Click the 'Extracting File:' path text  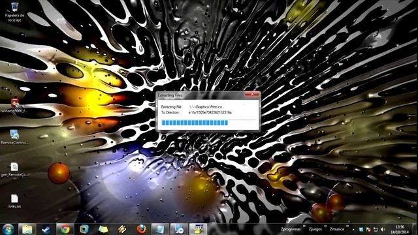[205, 107]
